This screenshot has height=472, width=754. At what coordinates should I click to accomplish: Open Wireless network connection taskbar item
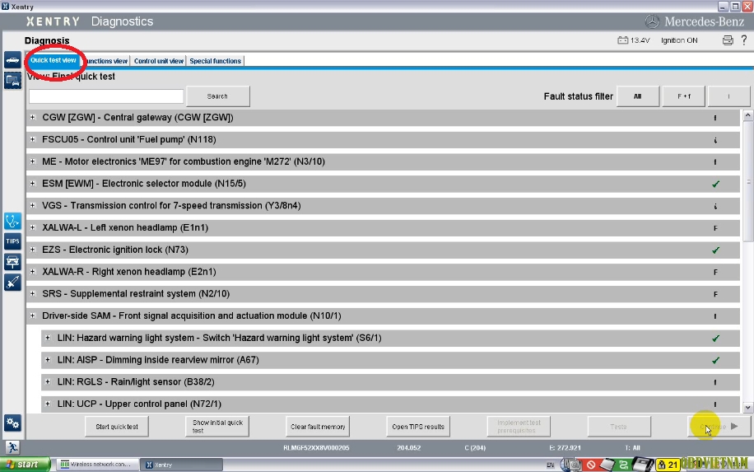97,465
